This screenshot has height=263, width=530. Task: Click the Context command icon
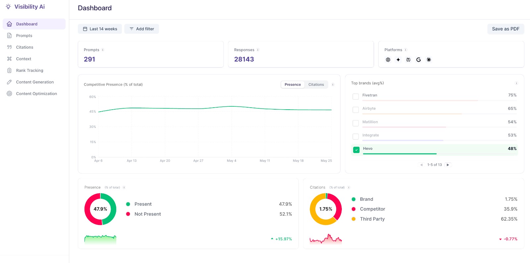click(9, 59)
